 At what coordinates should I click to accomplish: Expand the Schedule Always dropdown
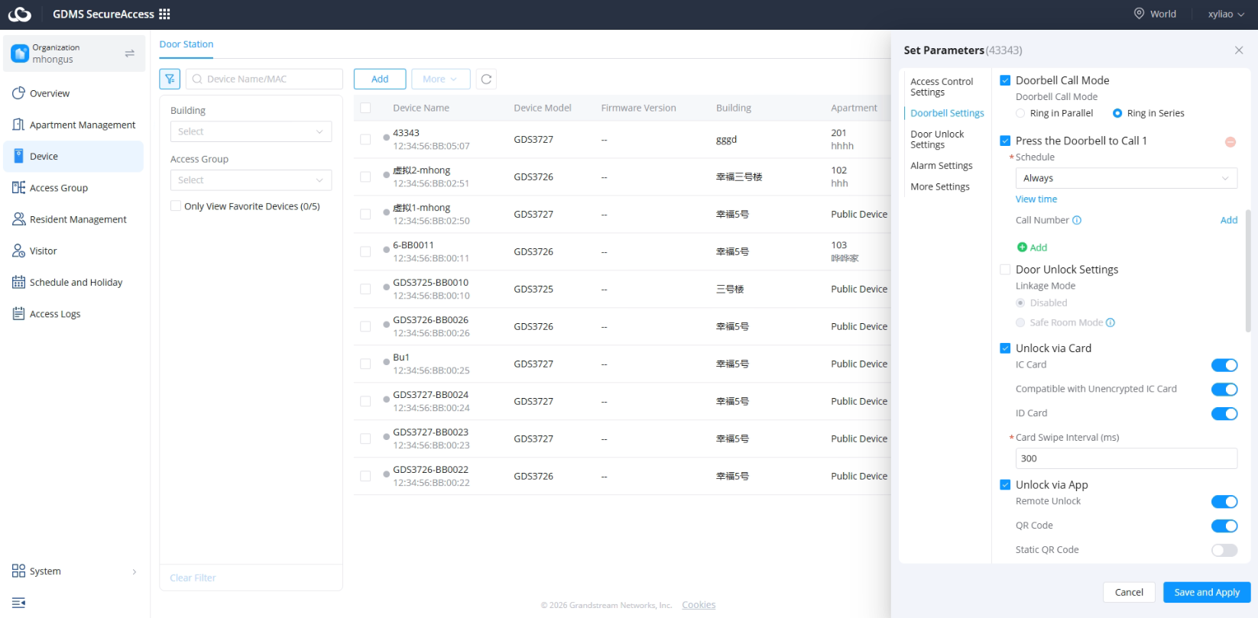1126,178
